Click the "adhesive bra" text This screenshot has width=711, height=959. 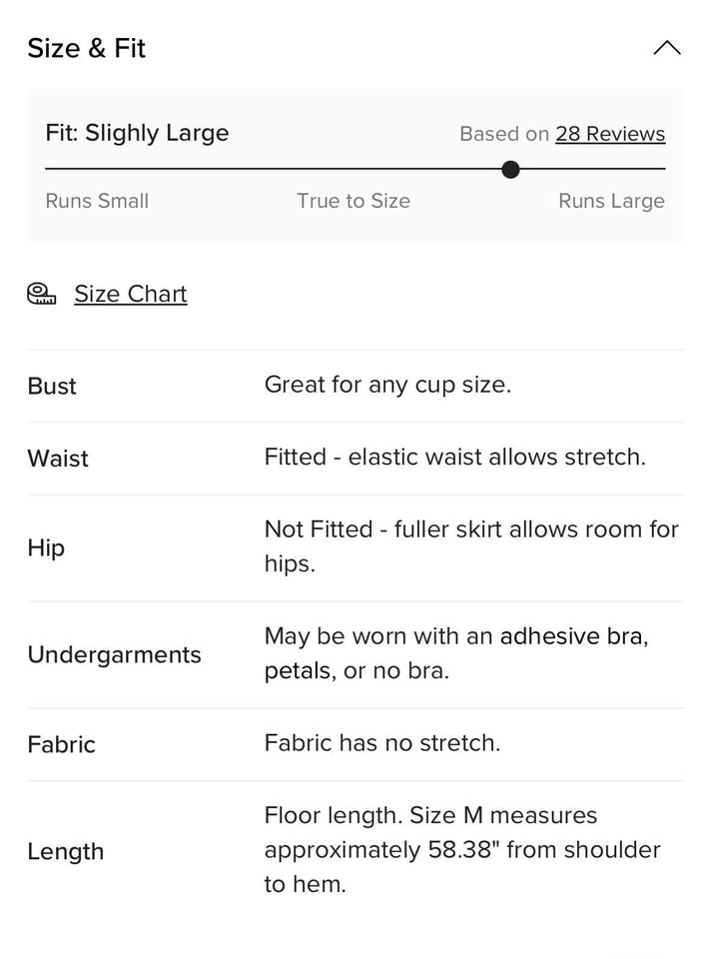572,636
